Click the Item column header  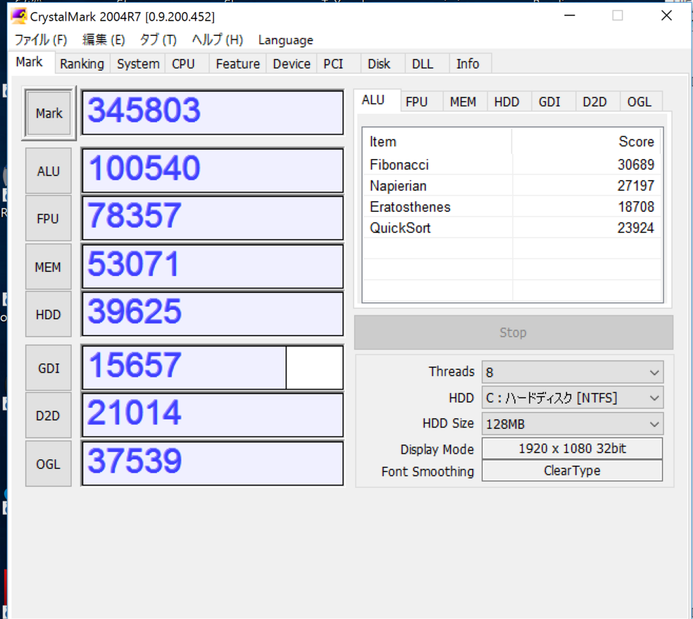[437, 141]
